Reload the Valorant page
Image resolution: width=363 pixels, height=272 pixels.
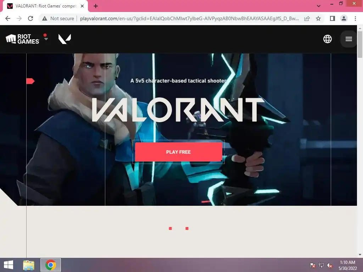click(x=30, y=18)
